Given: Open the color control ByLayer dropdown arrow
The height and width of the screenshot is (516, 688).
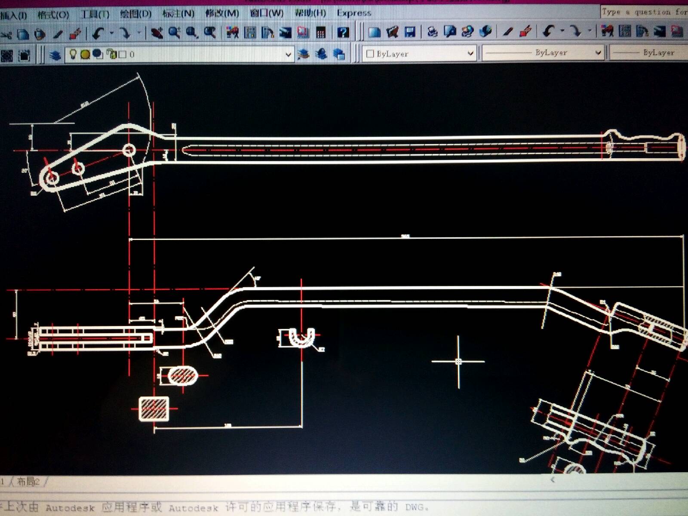Looking at the screenshot, I should click(470, 53).
